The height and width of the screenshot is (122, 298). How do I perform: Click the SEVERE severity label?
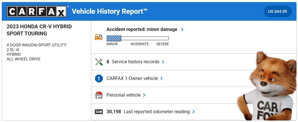point(162,44)
